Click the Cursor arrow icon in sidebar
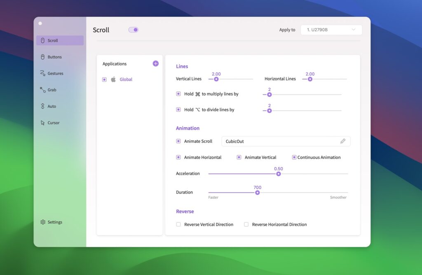Image resolution: width=422 pixels, height=275 pixels. click(x=42, y=123)
